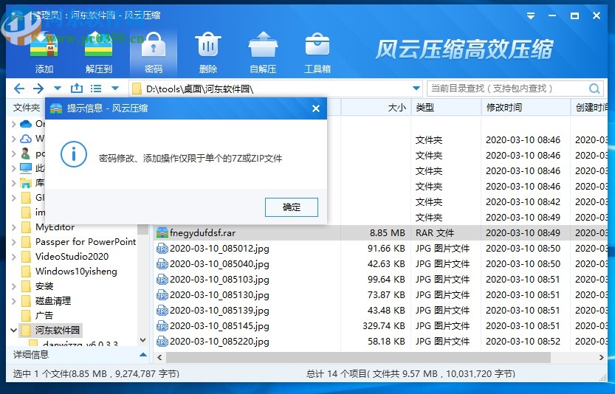Screen dimensions: 615x394
Task: Open the title bar menu dropdown icon
Action: click(531, 15)
